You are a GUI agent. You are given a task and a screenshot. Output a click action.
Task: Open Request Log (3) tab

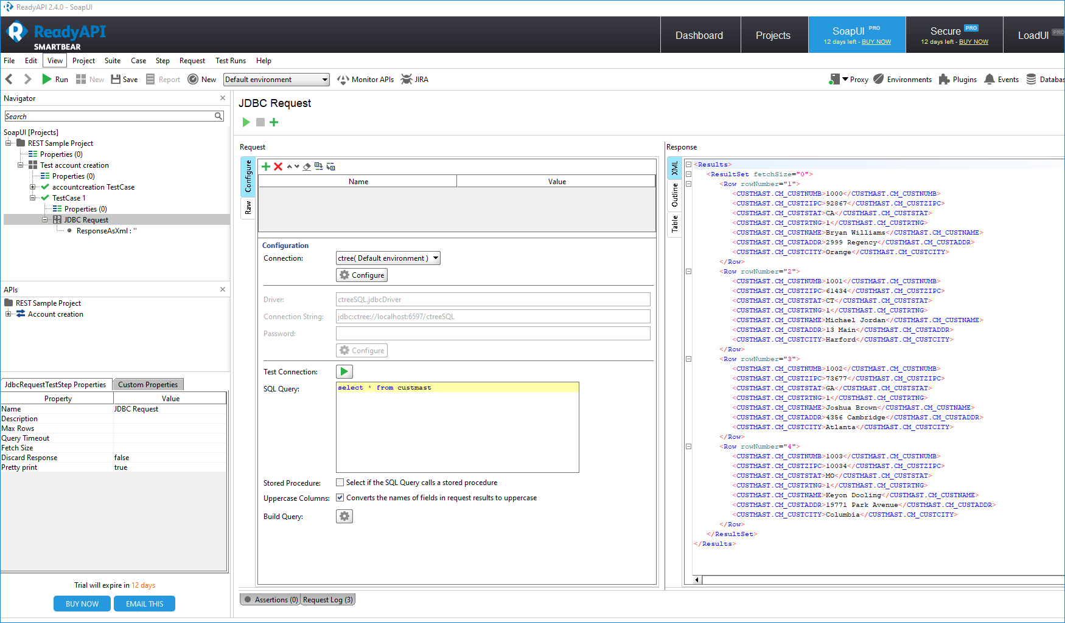tap(327, 600)
